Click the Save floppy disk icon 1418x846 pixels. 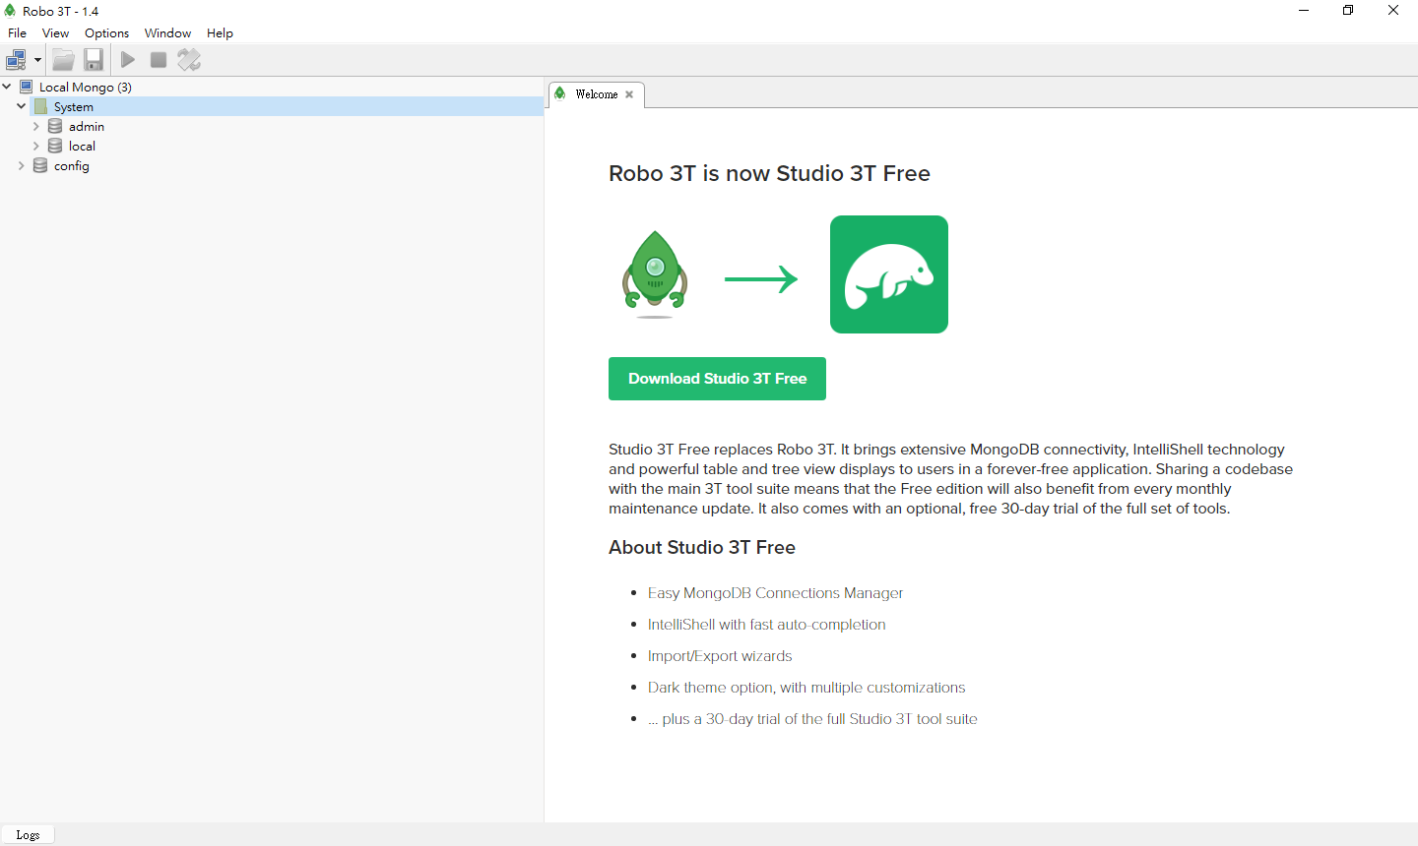[94, 60]
